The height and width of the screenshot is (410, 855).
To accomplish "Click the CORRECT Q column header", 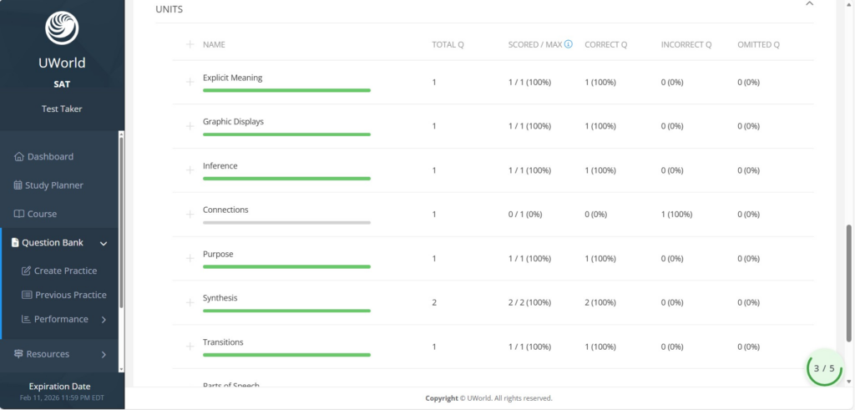I will tap(606, 45).
